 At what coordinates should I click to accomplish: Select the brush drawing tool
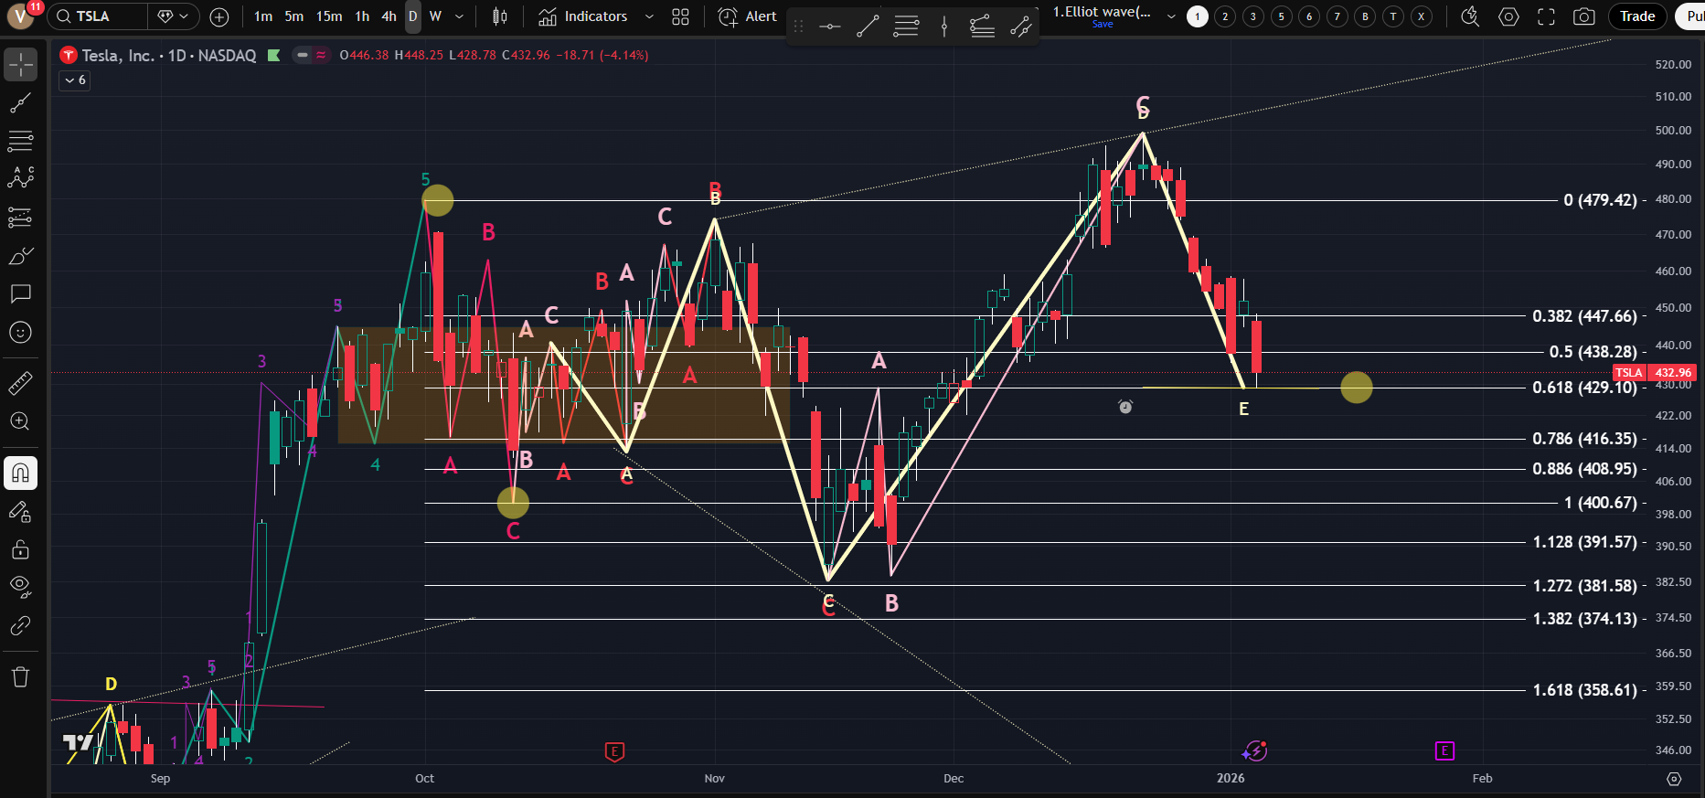coord(20,256)
